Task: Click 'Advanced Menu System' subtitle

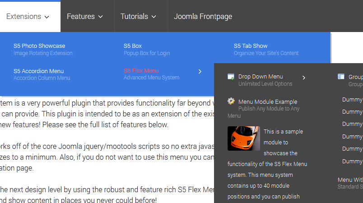Action: (x=151, y=78)
